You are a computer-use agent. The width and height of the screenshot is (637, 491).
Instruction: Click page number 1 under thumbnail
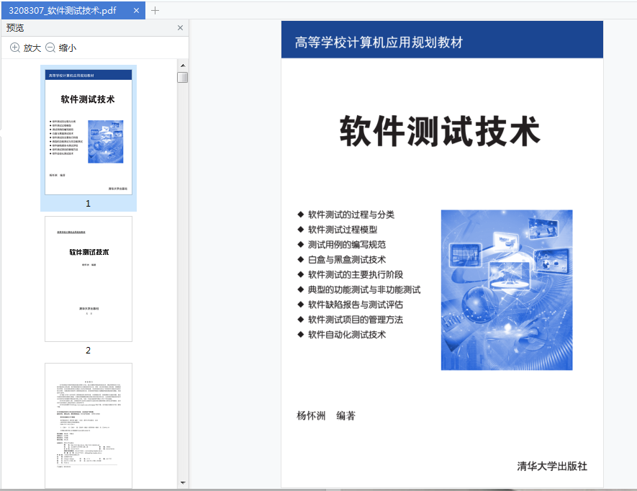pos(88,204)
